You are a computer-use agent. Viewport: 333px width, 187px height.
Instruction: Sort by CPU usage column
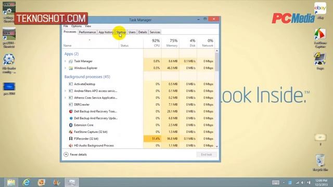(x=152, y=43)
